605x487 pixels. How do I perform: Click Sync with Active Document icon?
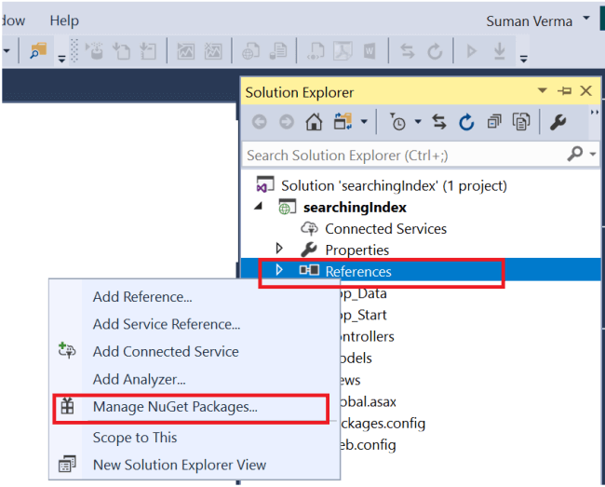tap(438, 122)
